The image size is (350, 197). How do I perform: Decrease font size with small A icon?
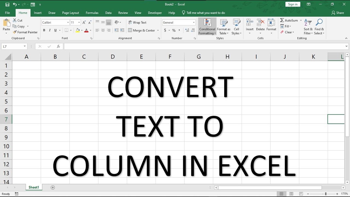click(x=90, y=22)
